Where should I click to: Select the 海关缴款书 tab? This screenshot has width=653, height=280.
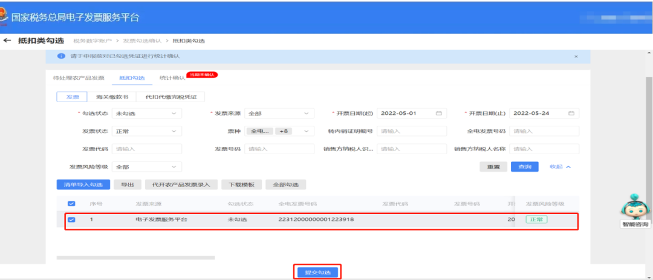pos(112,97)
